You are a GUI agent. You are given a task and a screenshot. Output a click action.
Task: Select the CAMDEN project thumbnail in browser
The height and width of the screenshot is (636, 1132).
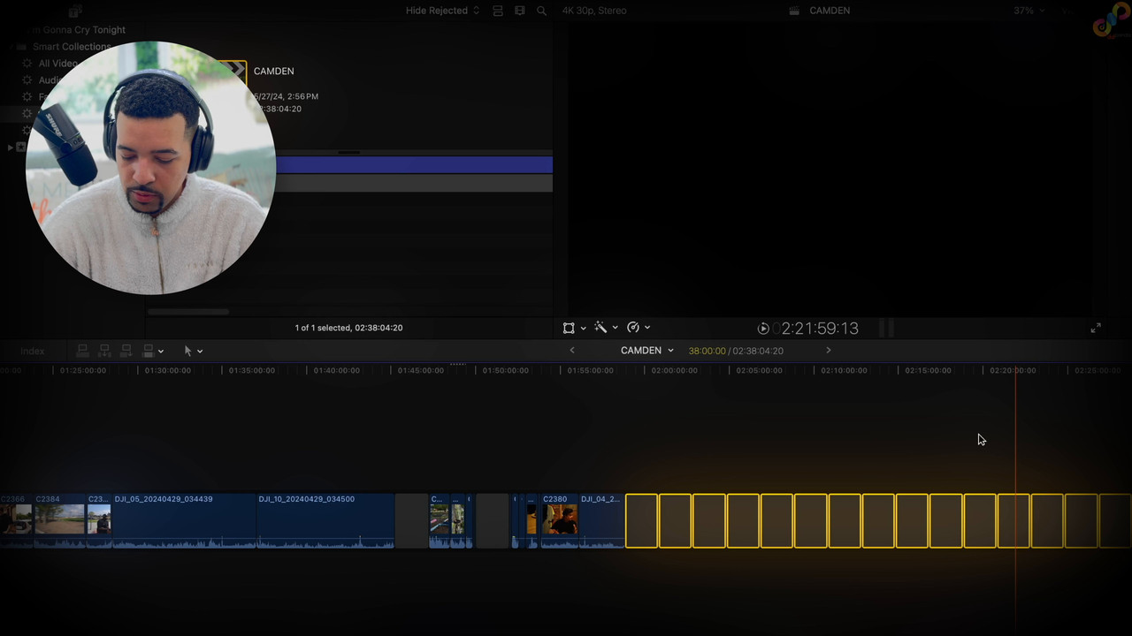click(236, 71)
